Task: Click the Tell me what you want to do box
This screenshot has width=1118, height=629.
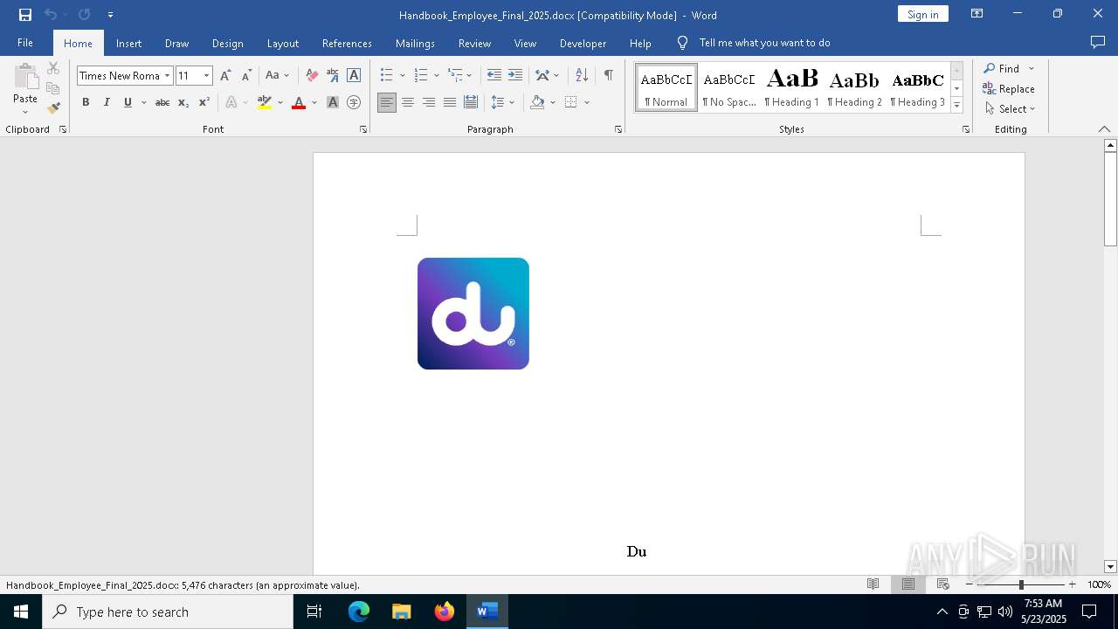Action: pyautogui.click(x=764, y=43)
